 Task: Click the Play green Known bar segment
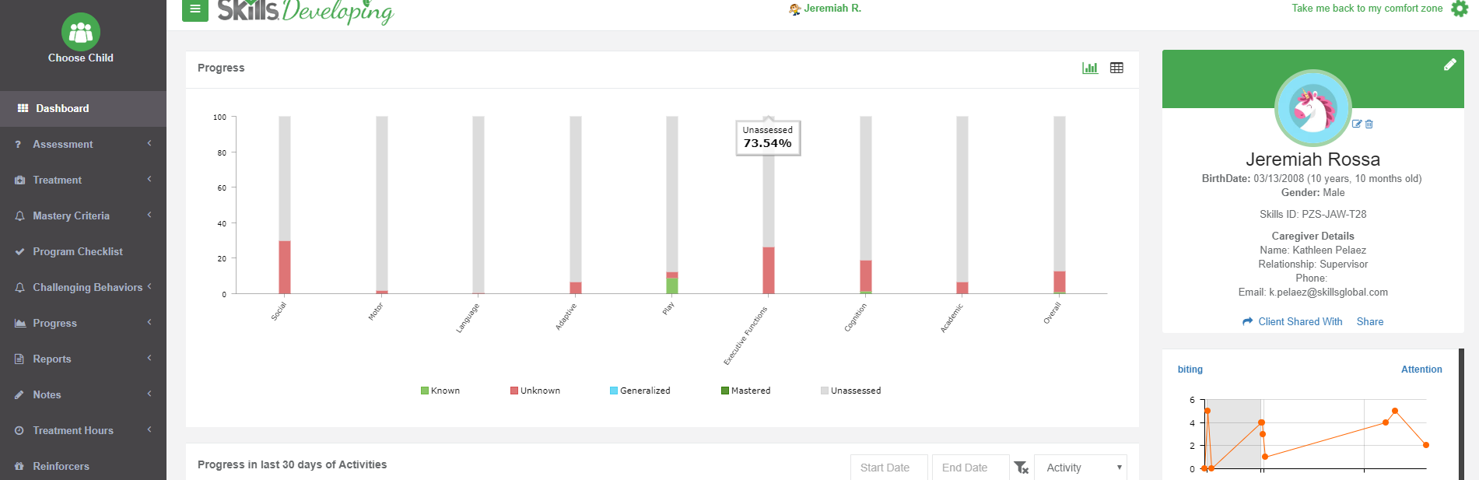click(672, 286)
